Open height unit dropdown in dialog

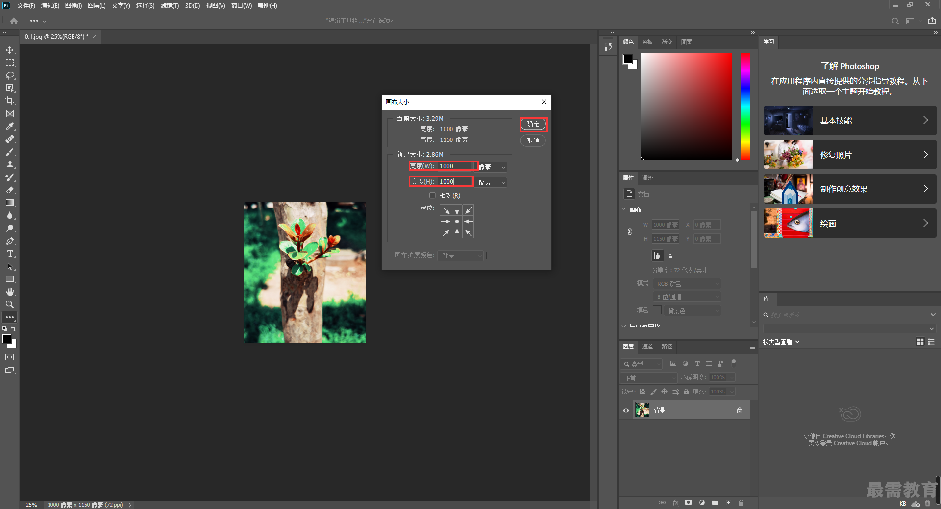click(492, 182)
